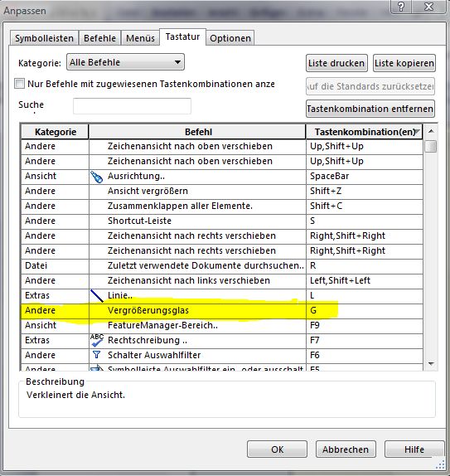The image size is (450, 476).
Task: Click the Linie command icon
Action: [x=97, y=296]
